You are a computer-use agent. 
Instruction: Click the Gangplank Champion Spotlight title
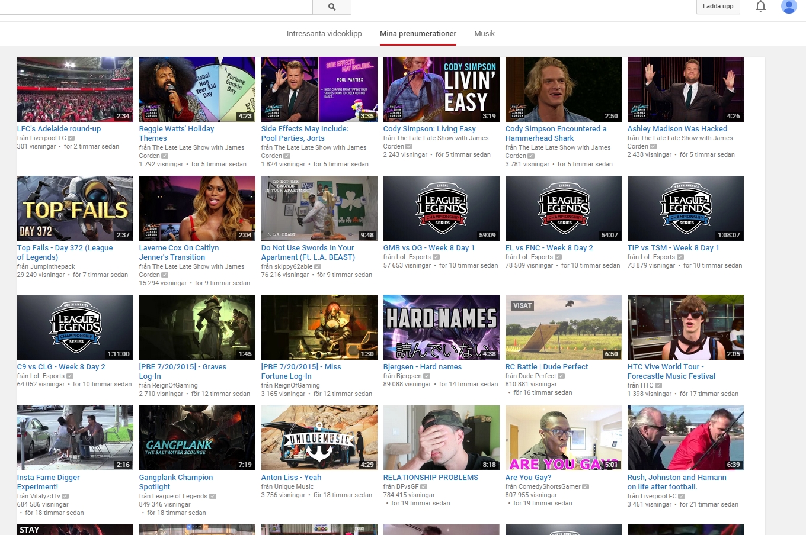(176, 482)
